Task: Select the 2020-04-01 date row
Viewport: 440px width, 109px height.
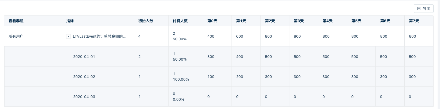Action: pyautogui.click(x=219, y=56)
